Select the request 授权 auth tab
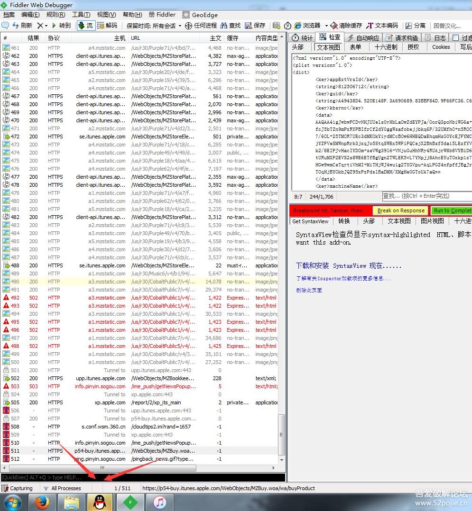Viewport: 472px width, 511px height. click(413, 47)
